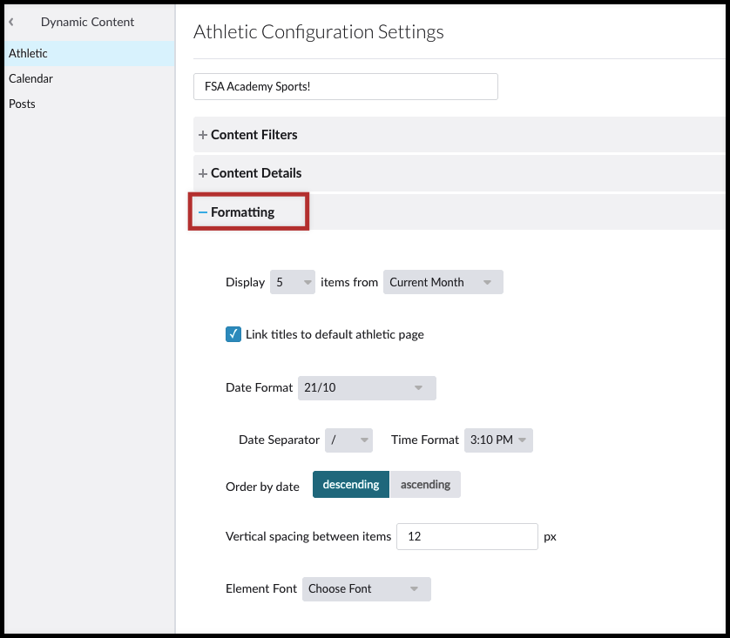Click the Order by date label
730x638 pixels.
point(262,487)
